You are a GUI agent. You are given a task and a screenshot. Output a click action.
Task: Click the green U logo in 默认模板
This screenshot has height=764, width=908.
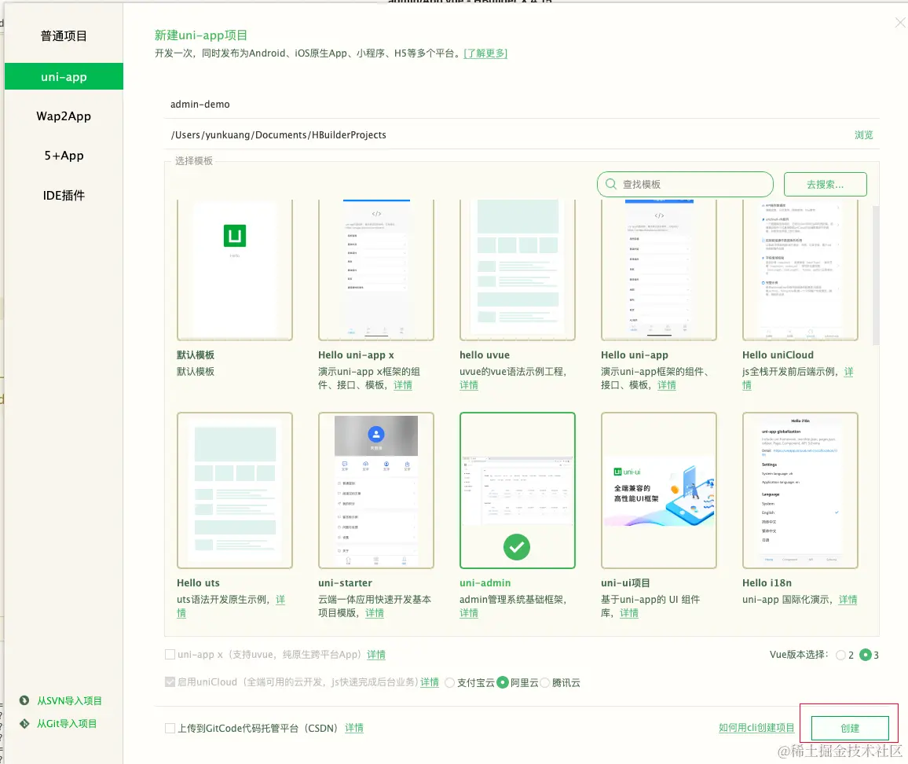[x=235, y=235]
